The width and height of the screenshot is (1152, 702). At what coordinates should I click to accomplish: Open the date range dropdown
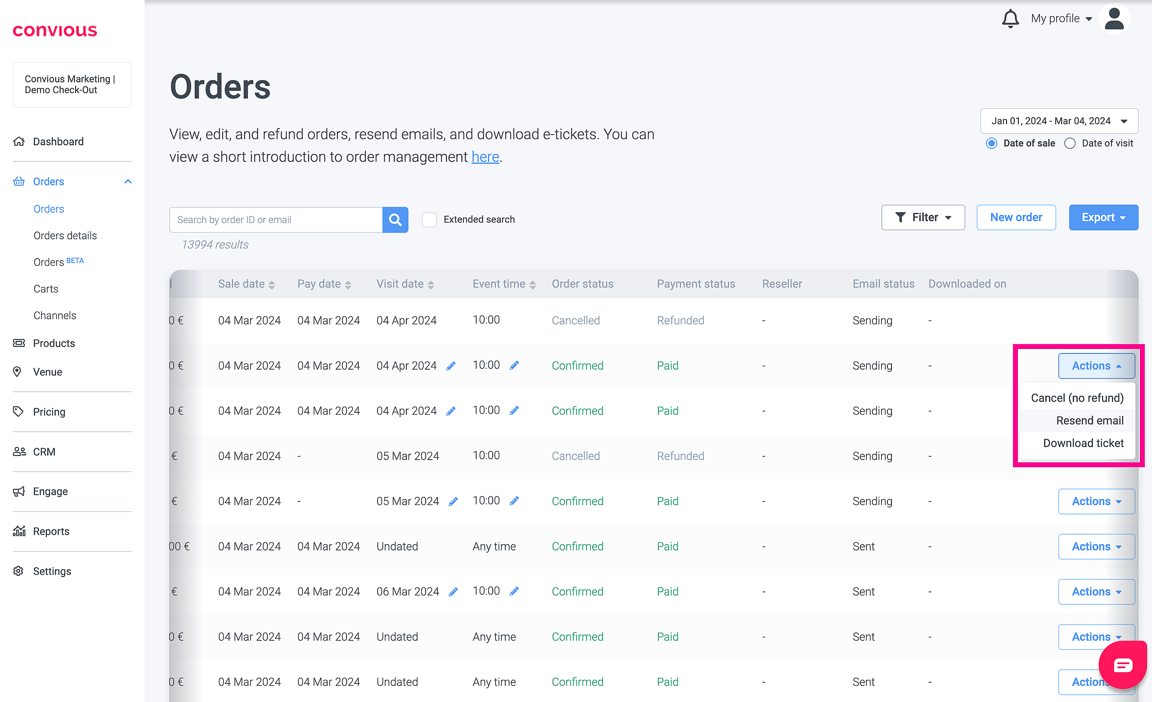point(1059,121)
